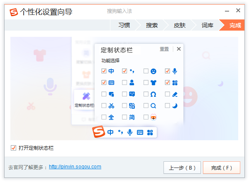Click the 定制状态栏 pencil-ruler icon

click(x=86, y=96)
